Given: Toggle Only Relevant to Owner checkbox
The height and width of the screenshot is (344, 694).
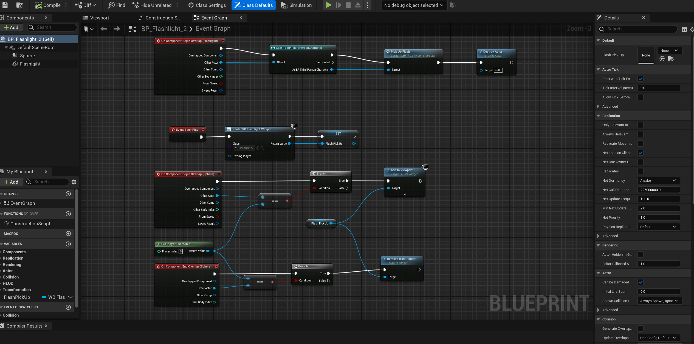Looking at the screenshot, I should pyautogui.click(x=641, y=125).
